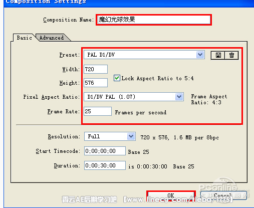Click the 'Pixel Aspect Ratio:' label
This screenshot has width=254, height=208.
51,97
